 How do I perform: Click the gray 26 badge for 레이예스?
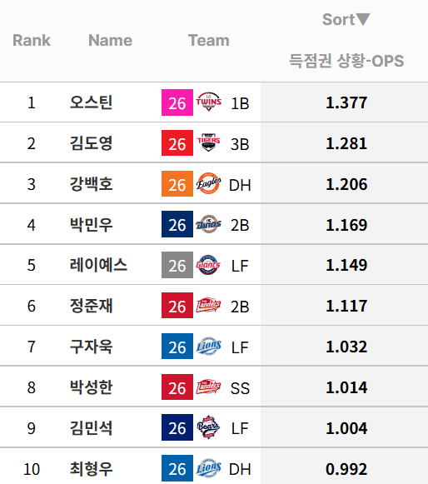(177, 265)
